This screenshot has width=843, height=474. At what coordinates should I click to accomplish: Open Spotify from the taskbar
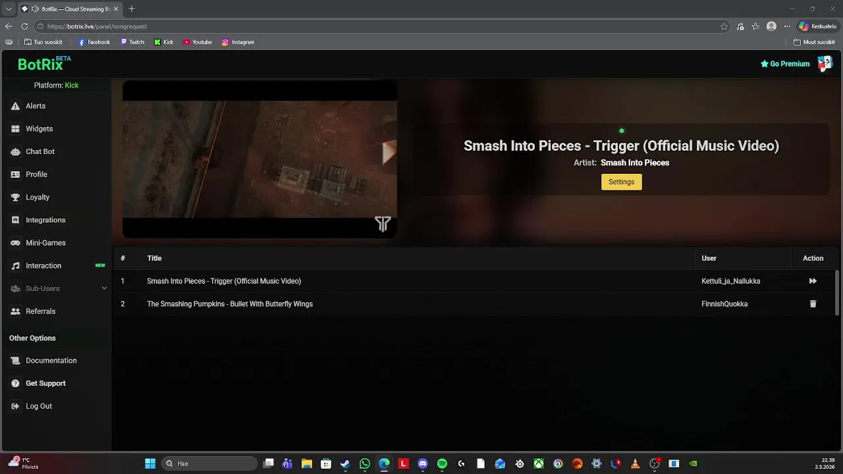(442, 463)
